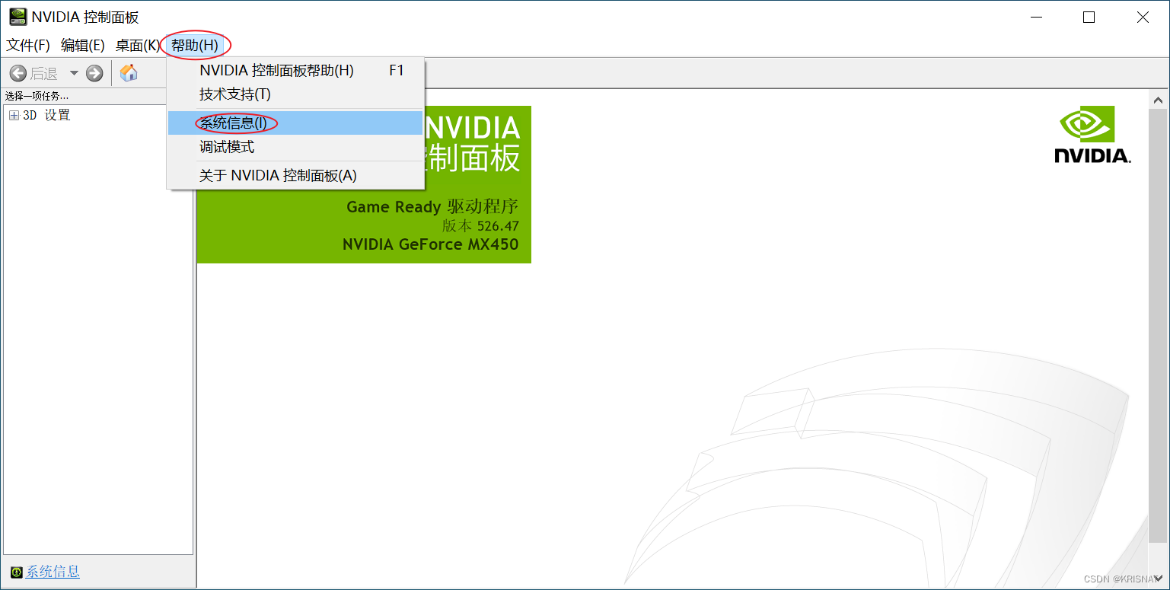Click NVIDIA Control Panel title bar icon
1170x590 pixels.
18,17
